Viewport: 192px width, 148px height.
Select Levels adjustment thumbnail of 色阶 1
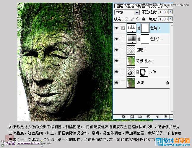(132, 28)
